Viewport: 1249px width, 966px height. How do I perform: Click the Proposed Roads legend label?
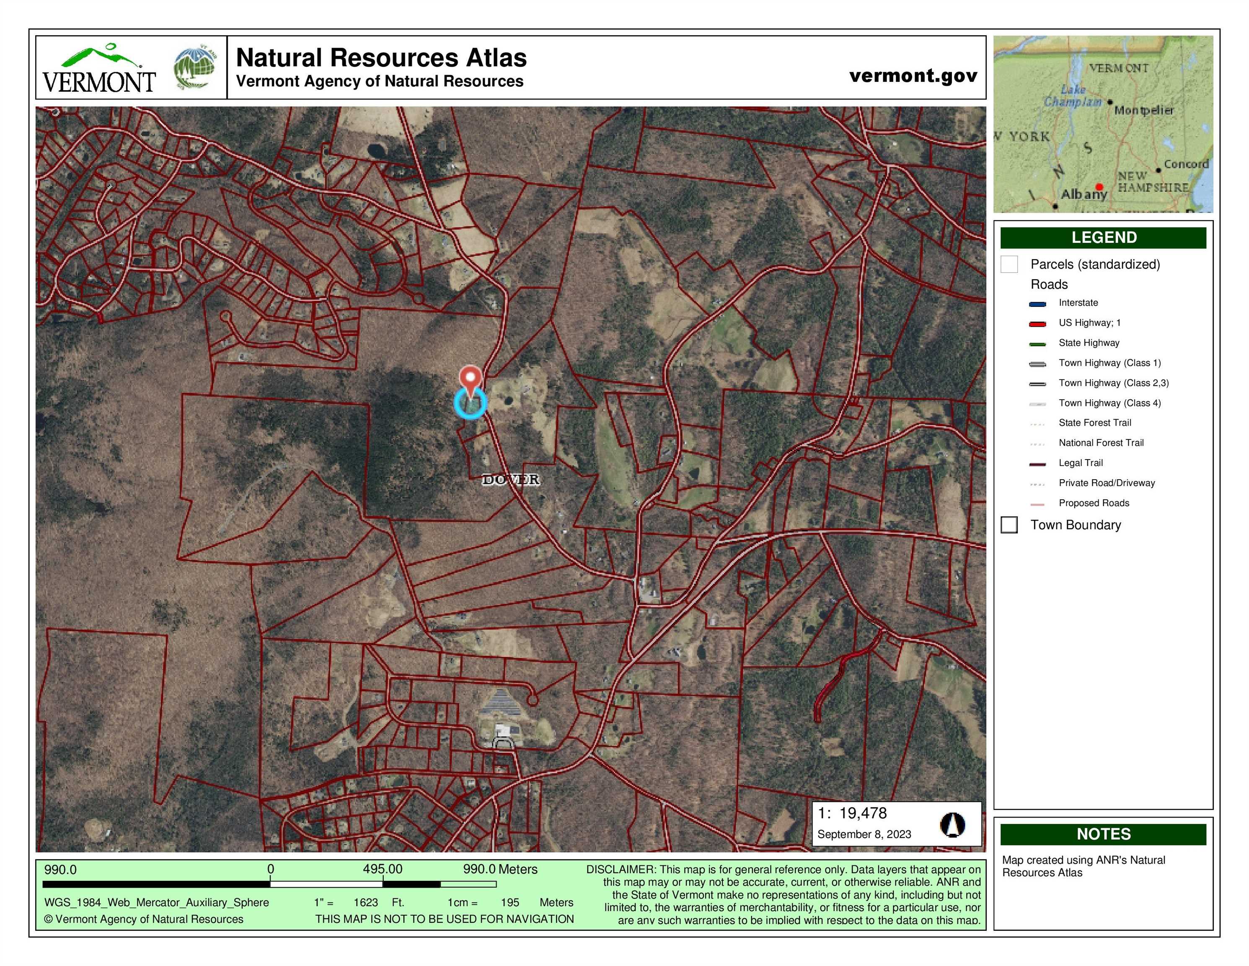1094,503
